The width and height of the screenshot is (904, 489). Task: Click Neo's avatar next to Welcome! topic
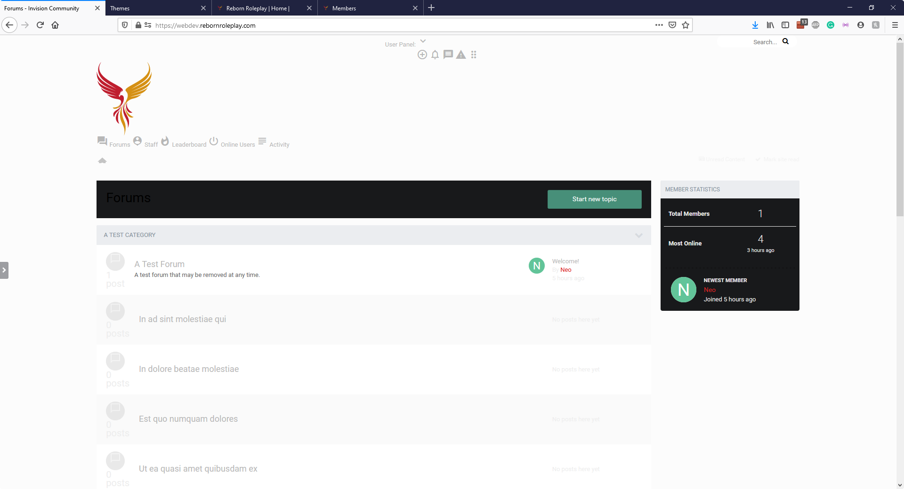coord(537,266)
